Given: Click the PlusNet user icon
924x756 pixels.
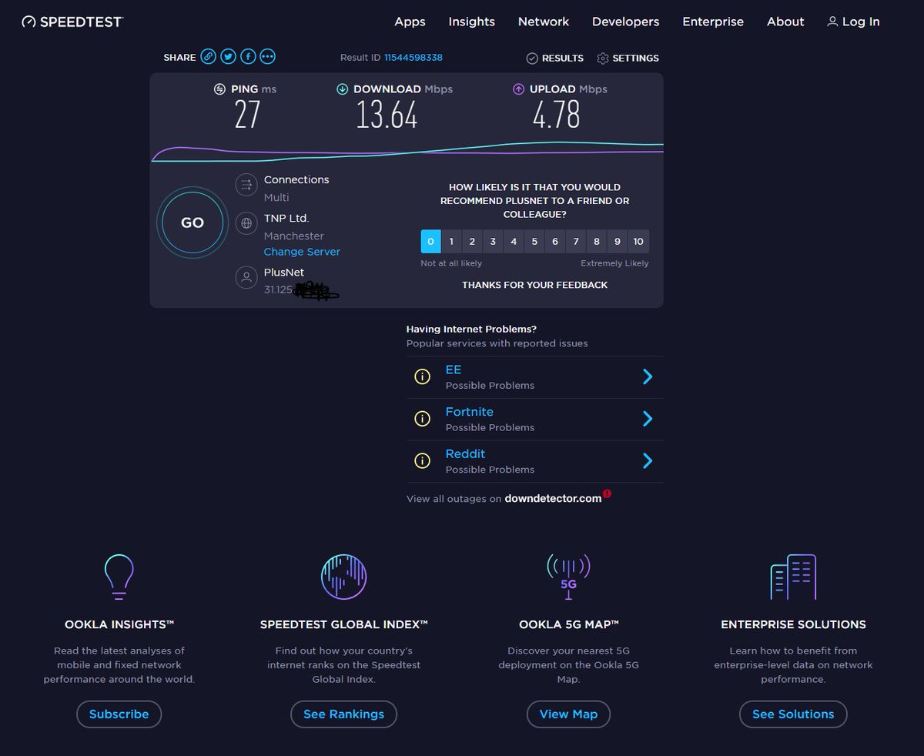Looking at the screenshot, I should [246, 278].
